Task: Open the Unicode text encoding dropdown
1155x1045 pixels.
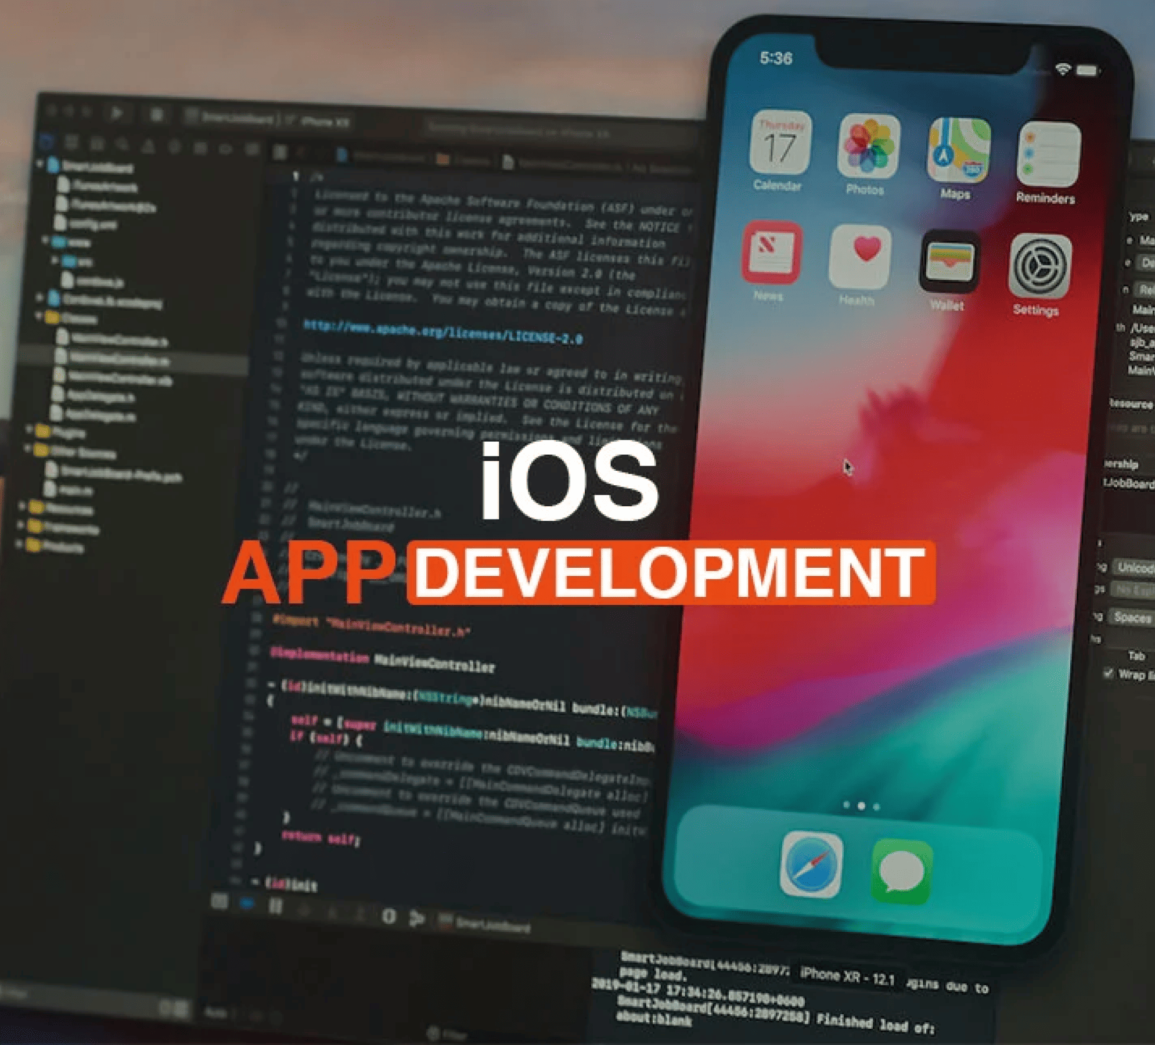Action: click(1134, 567)
